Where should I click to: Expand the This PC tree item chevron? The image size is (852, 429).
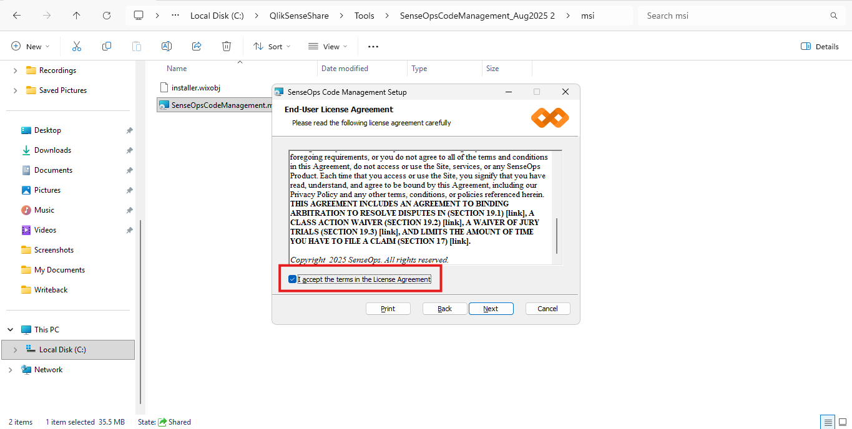(x=9, y=329)
